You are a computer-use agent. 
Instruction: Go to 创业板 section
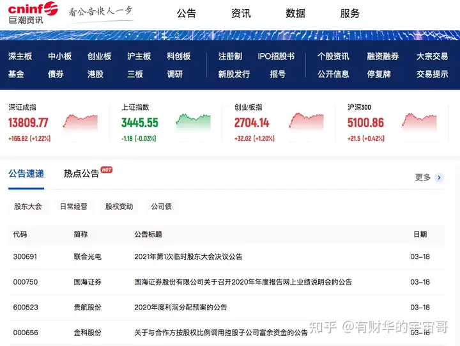[x=100, y=56]
